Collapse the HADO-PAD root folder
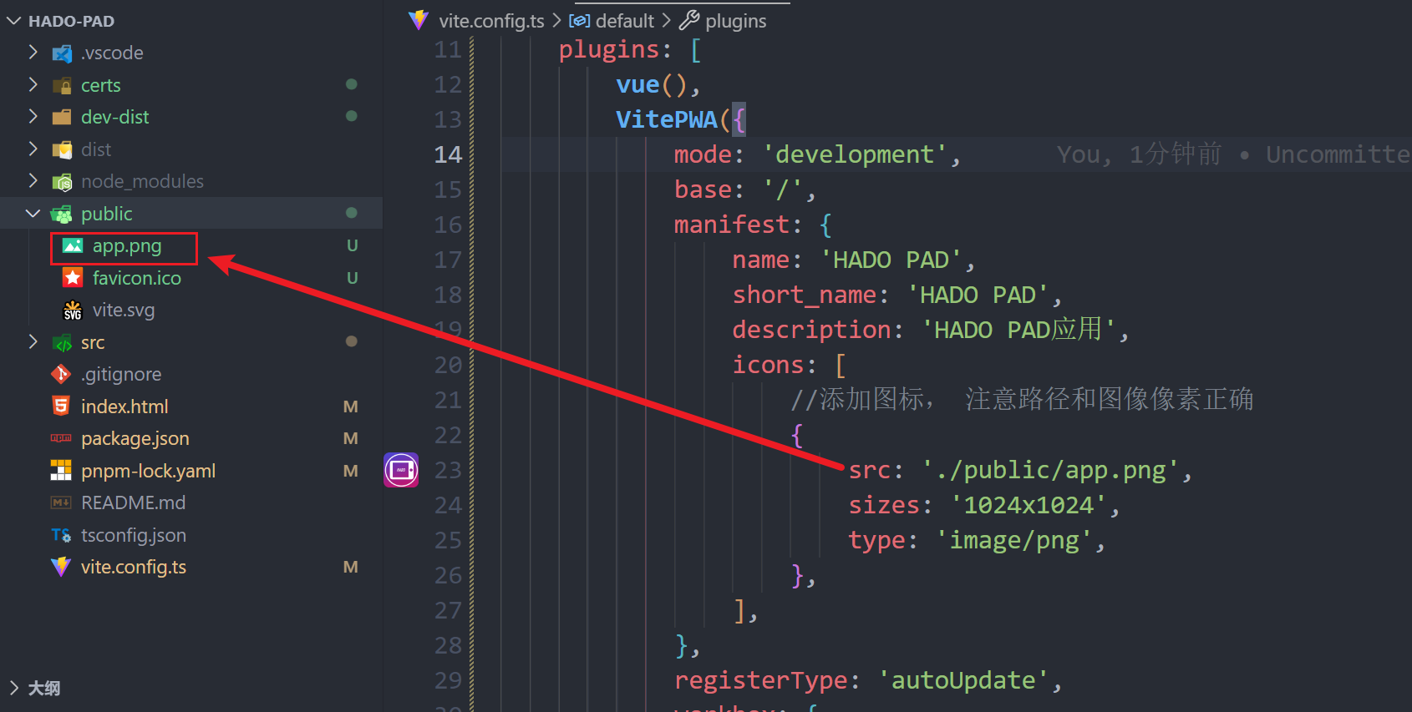This screenshot has height=712, width=1412. [13, 21]
